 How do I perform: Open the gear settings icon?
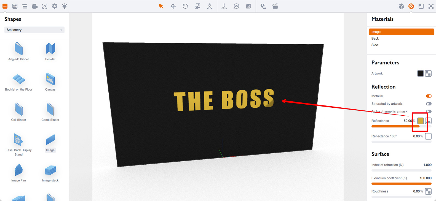55,6
